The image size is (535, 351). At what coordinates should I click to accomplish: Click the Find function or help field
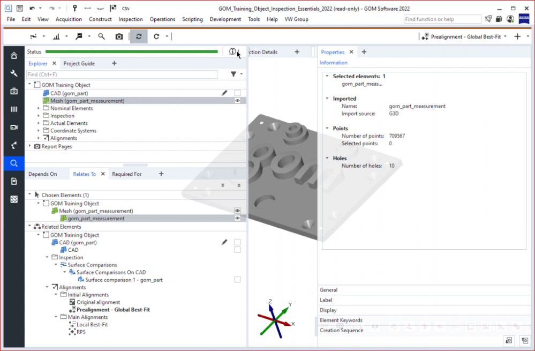click(442, 19)
